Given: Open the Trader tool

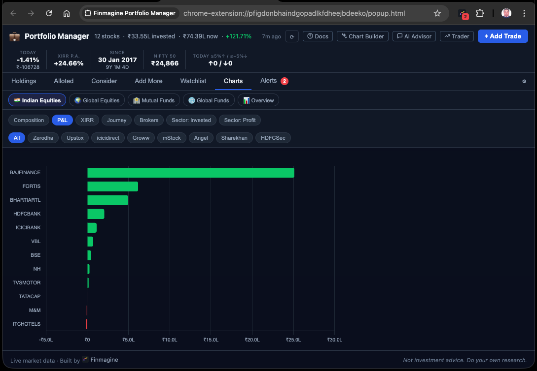Looking at the screenshot, I should pos(456,36).
